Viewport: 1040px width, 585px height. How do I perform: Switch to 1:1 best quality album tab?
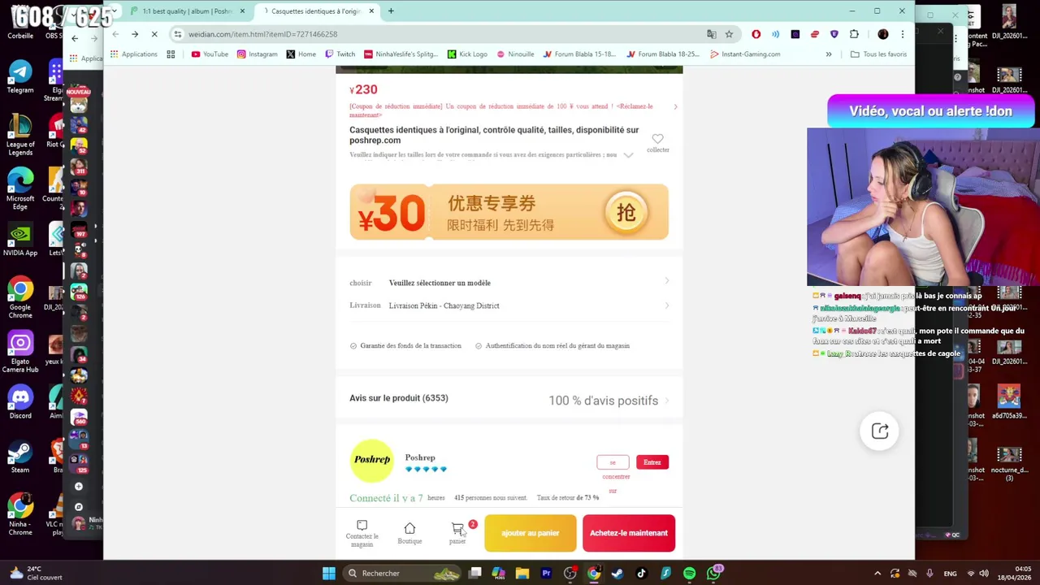[188, 11]
